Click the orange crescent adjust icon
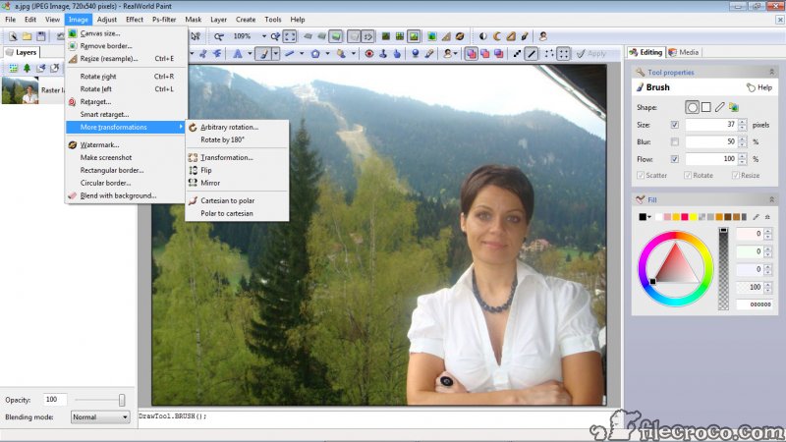The width and height of the screenshot is (786, 442). pyautogui.click(x=497, y=36)
